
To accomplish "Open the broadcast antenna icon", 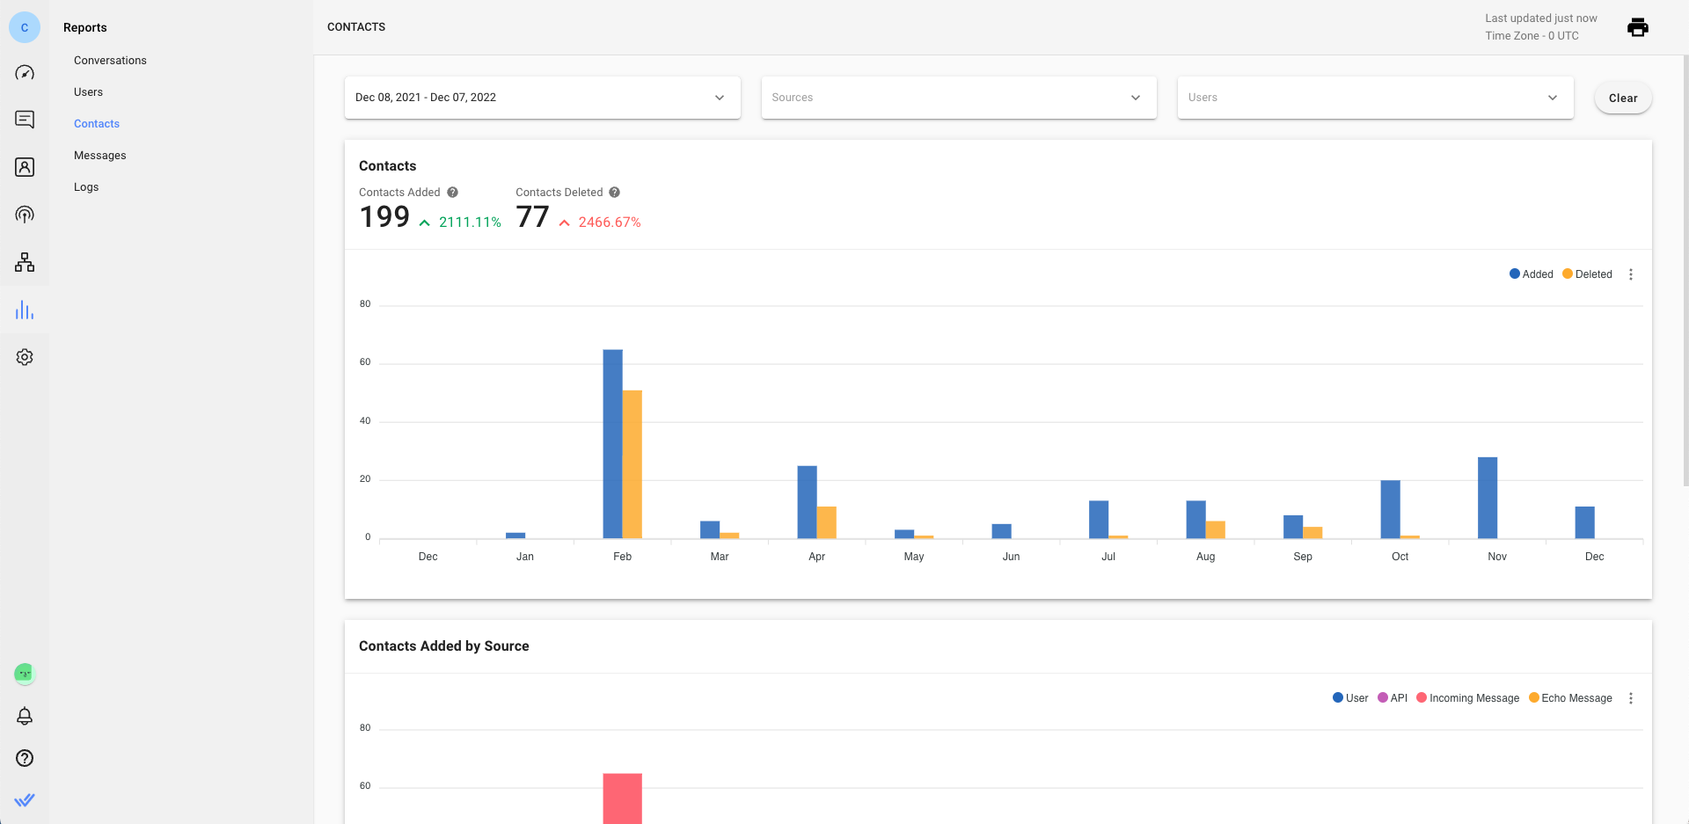I will (25, 215).
